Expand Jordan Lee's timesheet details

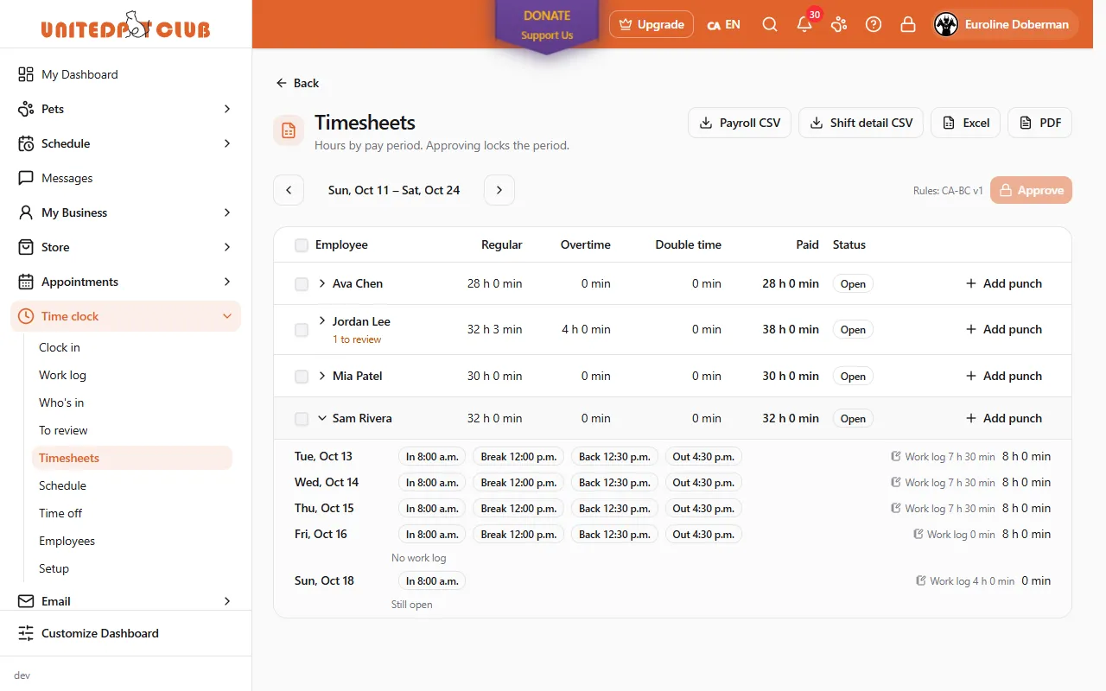coord(322,320)
